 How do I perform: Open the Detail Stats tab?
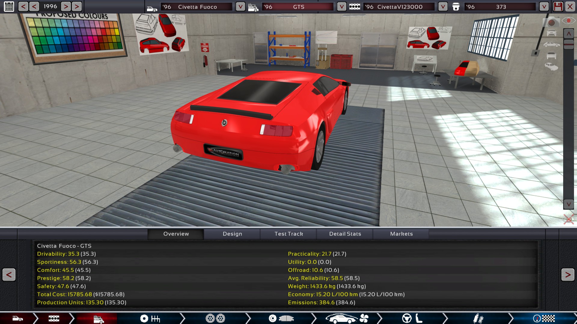click(x=345, y=234)
